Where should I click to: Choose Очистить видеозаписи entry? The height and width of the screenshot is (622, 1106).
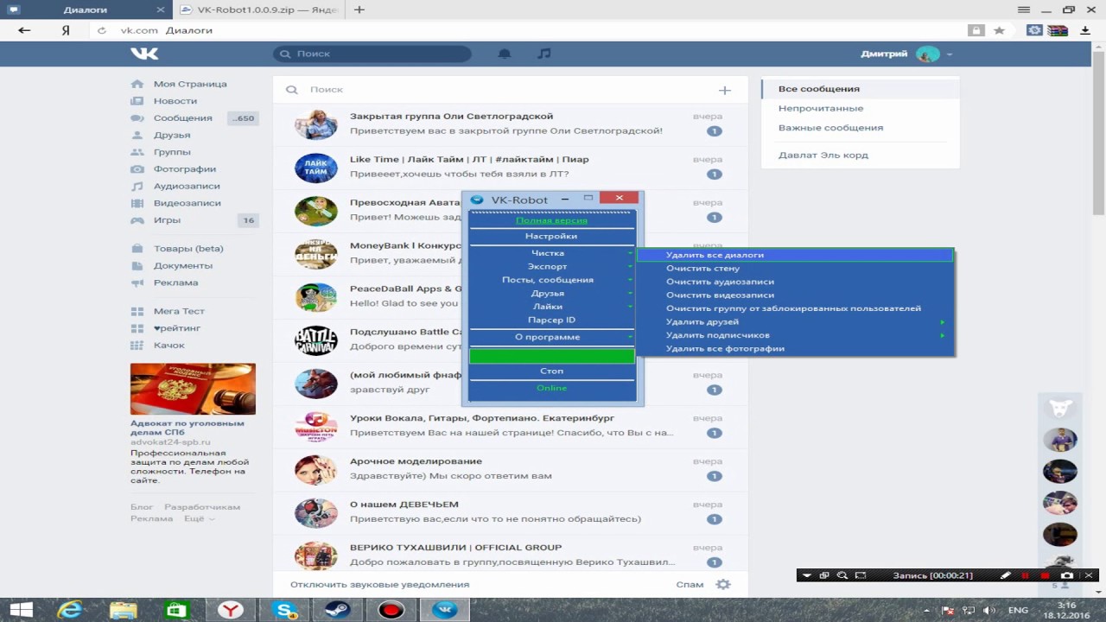pos(796,295)
